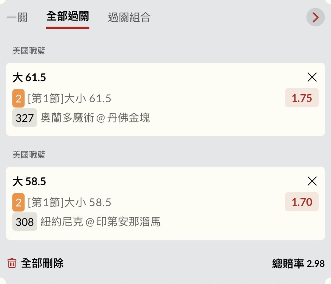This screenshot has width=331, height=284.
Task: Click game number badge 327
Action: (x=25, y=118)
